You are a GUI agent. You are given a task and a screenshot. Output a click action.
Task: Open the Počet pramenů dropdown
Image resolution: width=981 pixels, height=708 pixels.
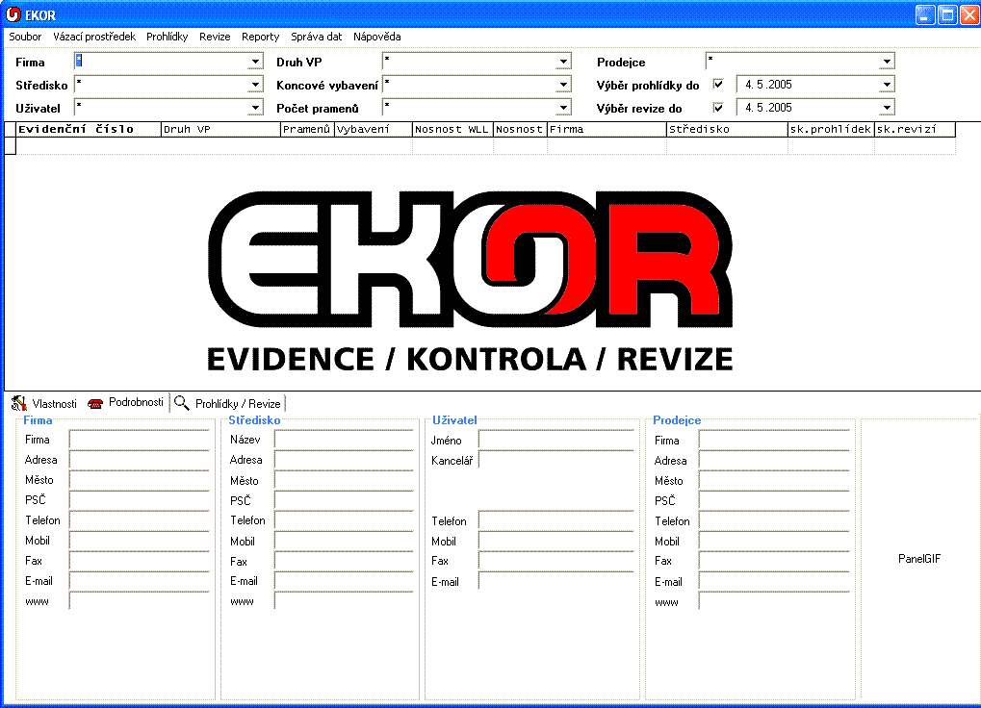[x=563, y=108]
